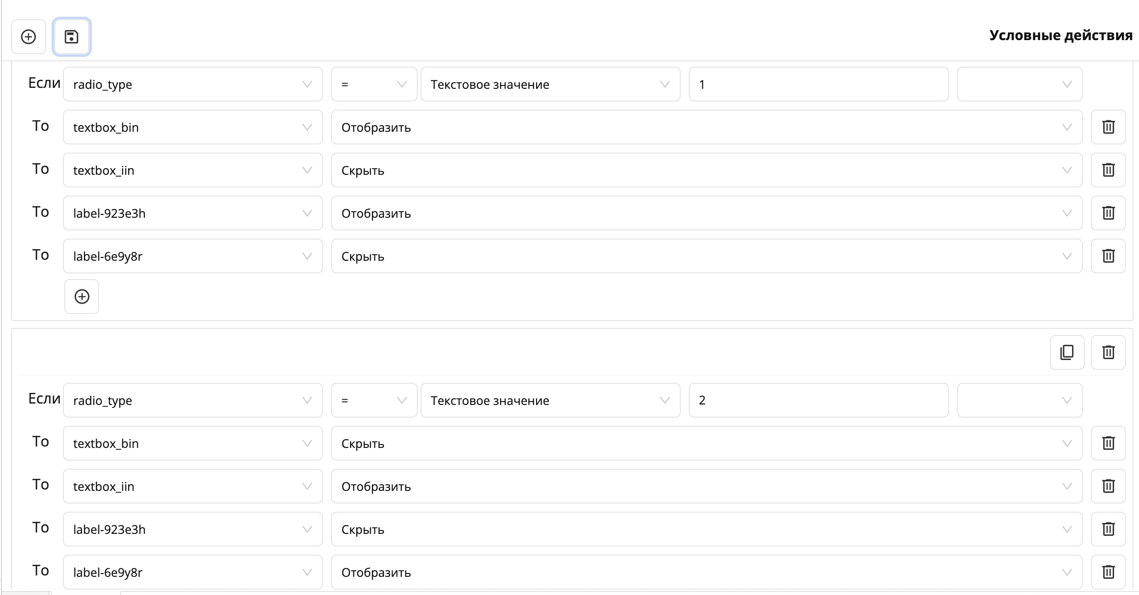Click the save floppy disk icon
1139x595 pixels.
(72, 37)
